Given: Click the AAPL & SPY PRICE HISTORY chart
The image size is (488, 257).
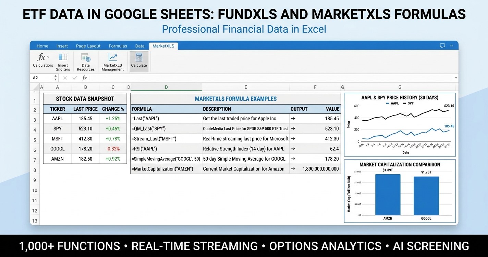Looking at the screenshot, I should pyautogui.click(x=400, y=125).
